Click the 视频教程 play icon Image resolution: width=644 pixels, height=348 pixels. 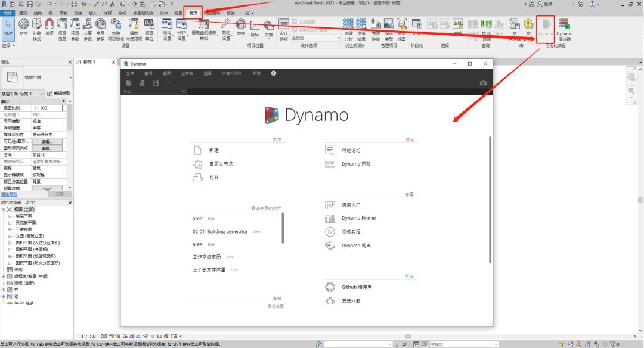pos(330,232)
